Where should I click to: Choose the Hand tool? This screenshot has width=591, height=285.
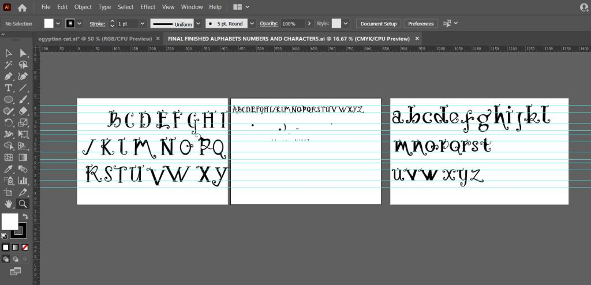pyautogui.click(x=9, y=204)
